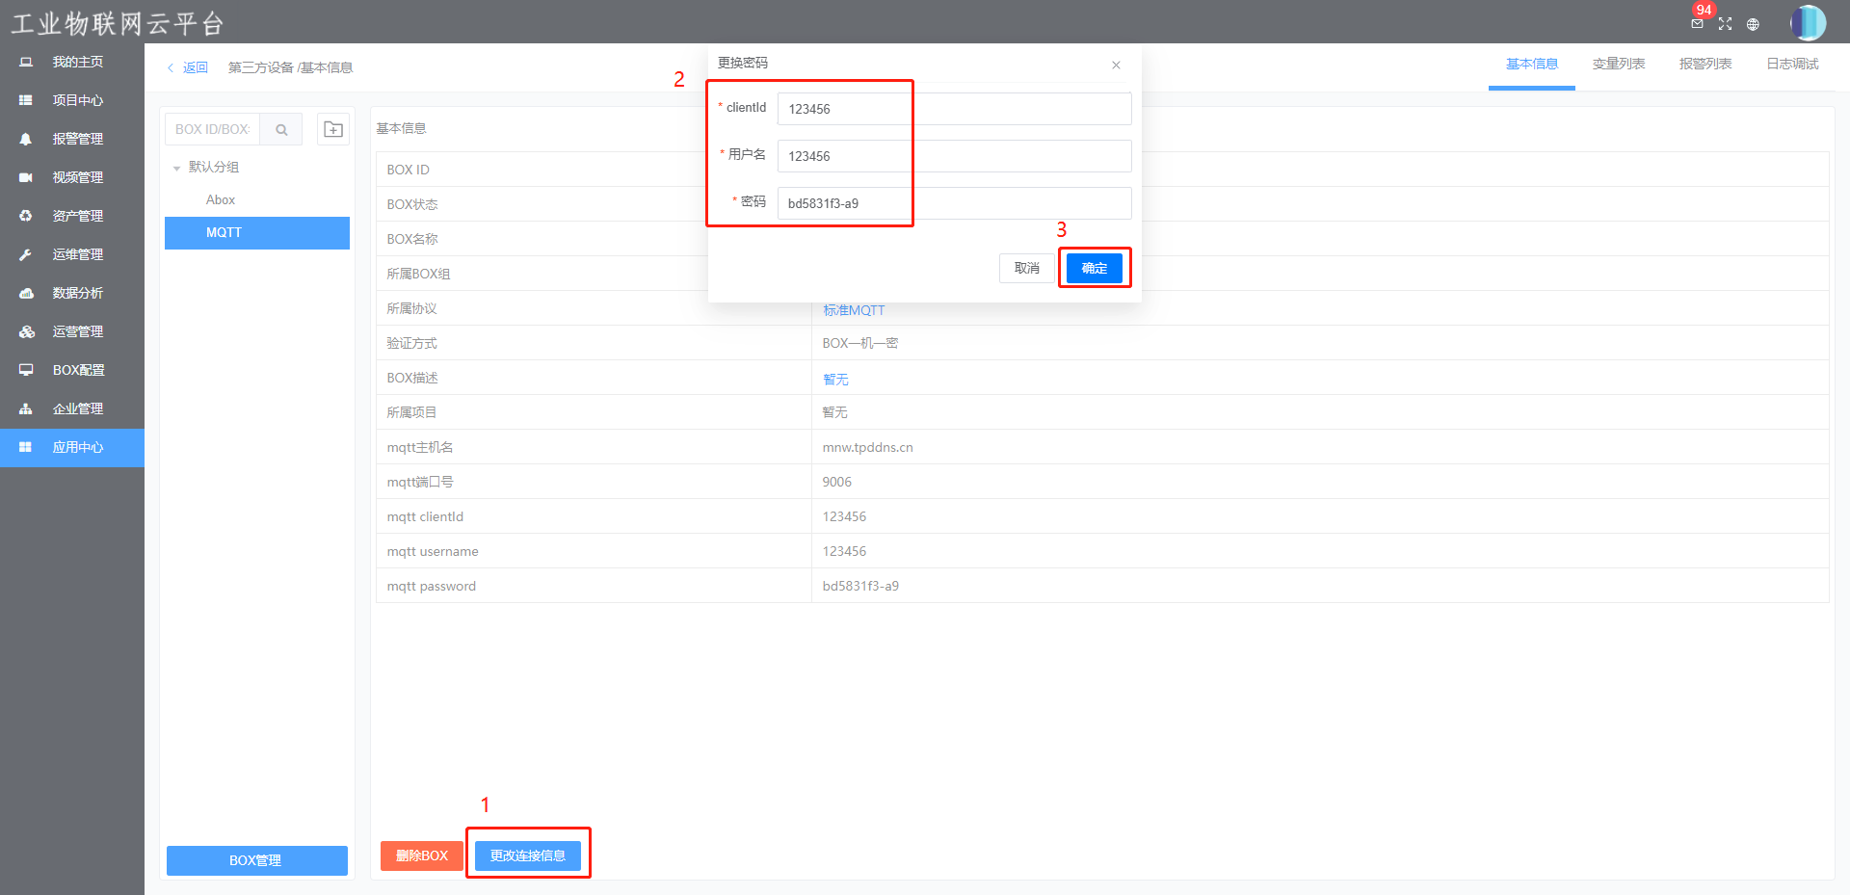Open 视频管理 in the sidebar
This screenshot has height=895, width=1850.
tap(77, 177)
